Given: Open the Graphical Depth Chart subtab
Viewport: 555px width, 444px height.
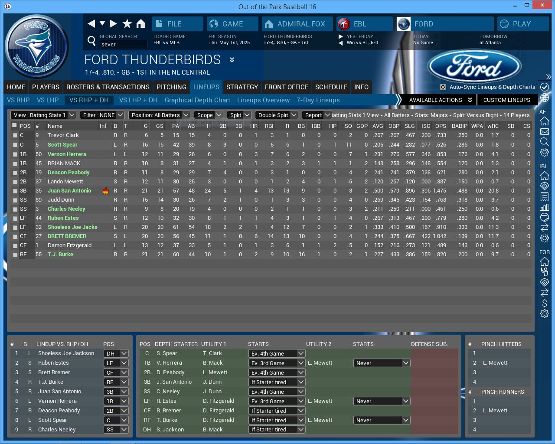Looking at the screenshot, I should (197, 100).
